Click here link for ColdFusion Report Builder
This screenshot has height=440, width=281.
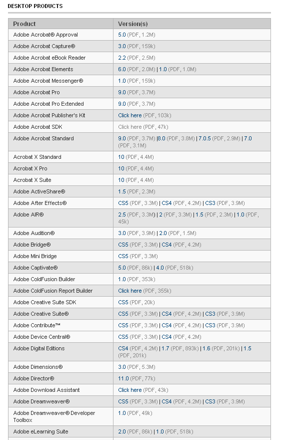tap(130, 291)
